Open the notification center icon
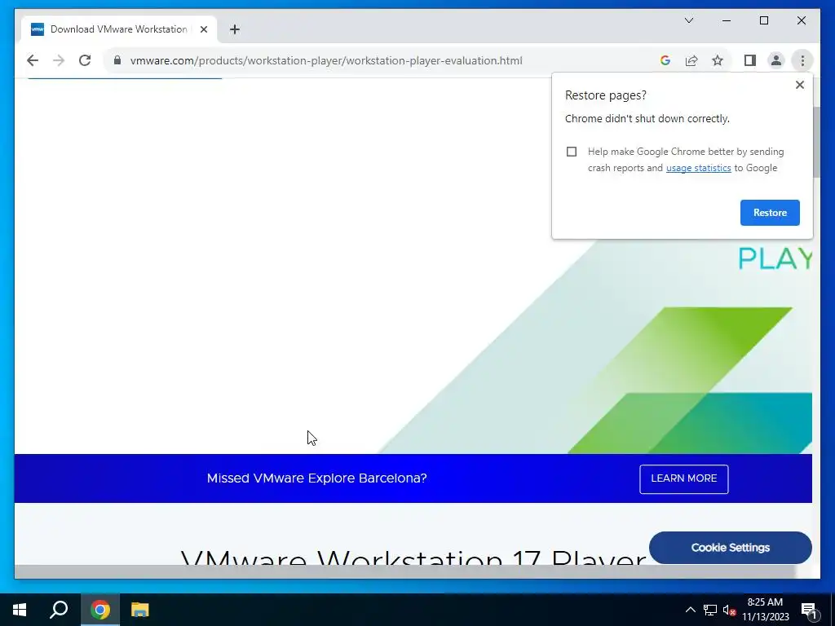835x626 pixels. click(810, 611)
